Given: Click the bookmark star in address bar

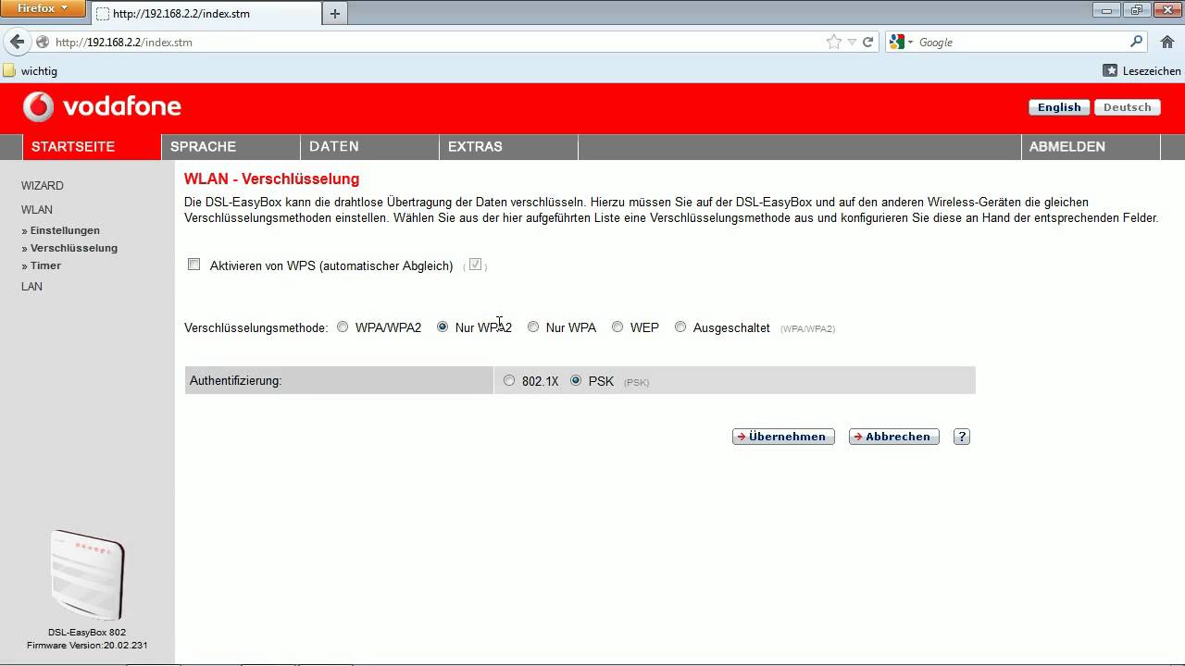Looking at the screenshot, I should 834,42.
